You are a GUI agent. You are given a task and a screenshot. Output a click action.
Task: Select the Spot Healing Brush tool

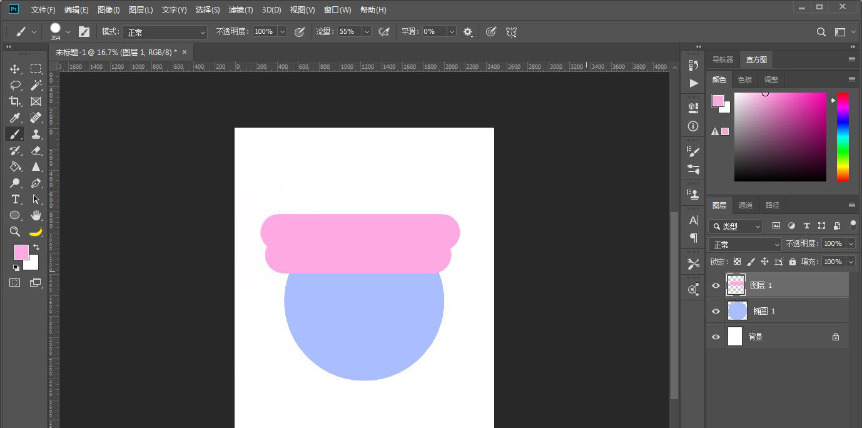36,118
